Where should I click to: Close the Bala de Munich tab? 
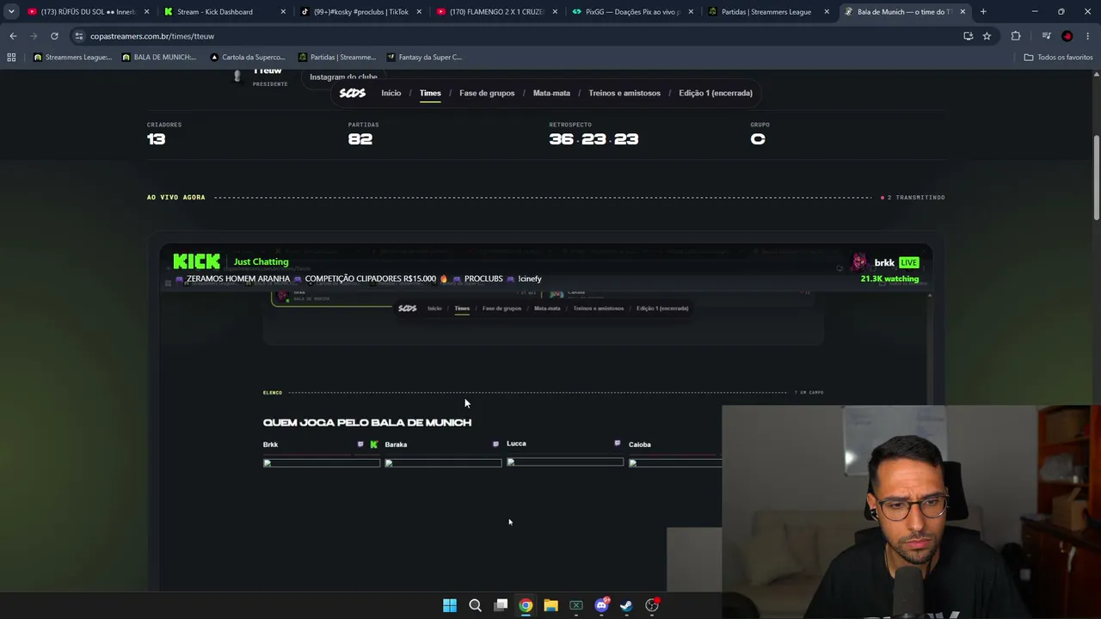(x=963, y=12)
